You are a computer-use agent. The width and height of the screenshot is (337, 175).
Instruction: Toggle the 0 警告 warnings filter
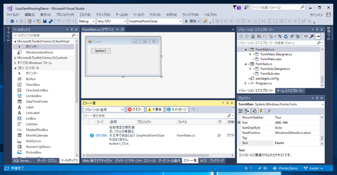pos(155,110)
